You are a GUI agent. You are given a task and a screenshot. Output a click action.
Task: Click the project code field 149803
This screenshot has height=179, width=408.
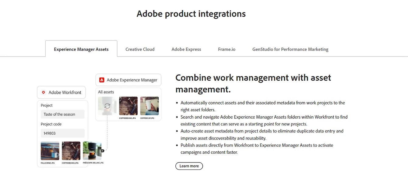click(x=63, y=133)
